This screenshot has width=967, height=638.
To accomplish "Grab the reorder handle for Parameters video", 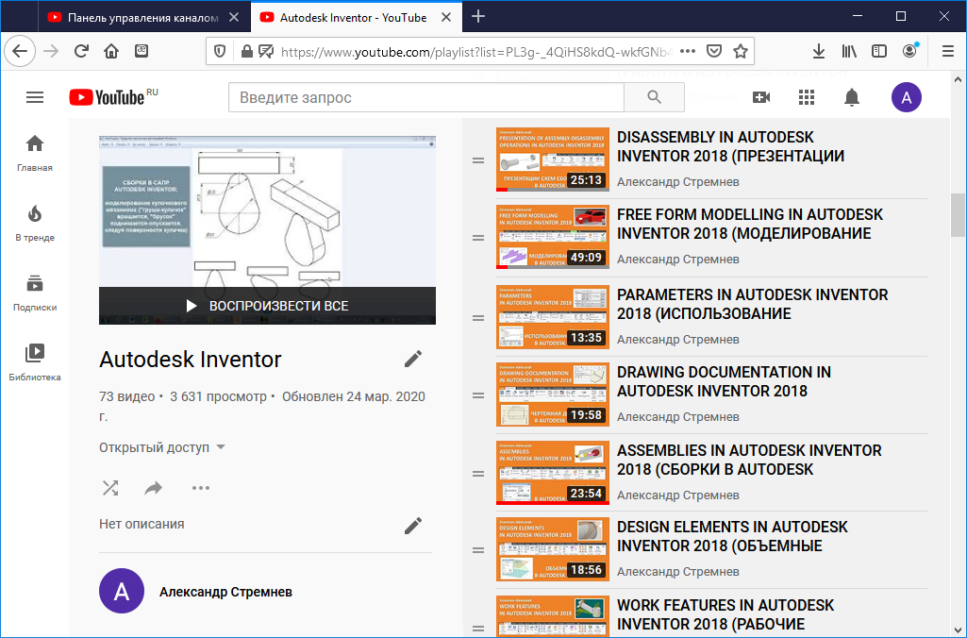I will tap(478, 318).
